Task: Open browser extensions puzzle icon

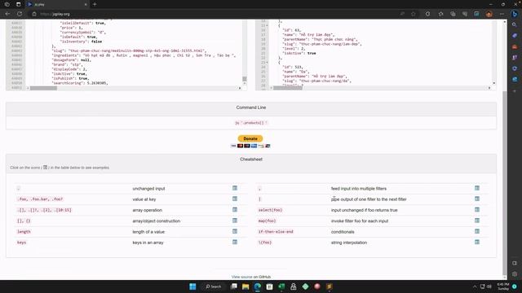Action: [x=427, y=14]
